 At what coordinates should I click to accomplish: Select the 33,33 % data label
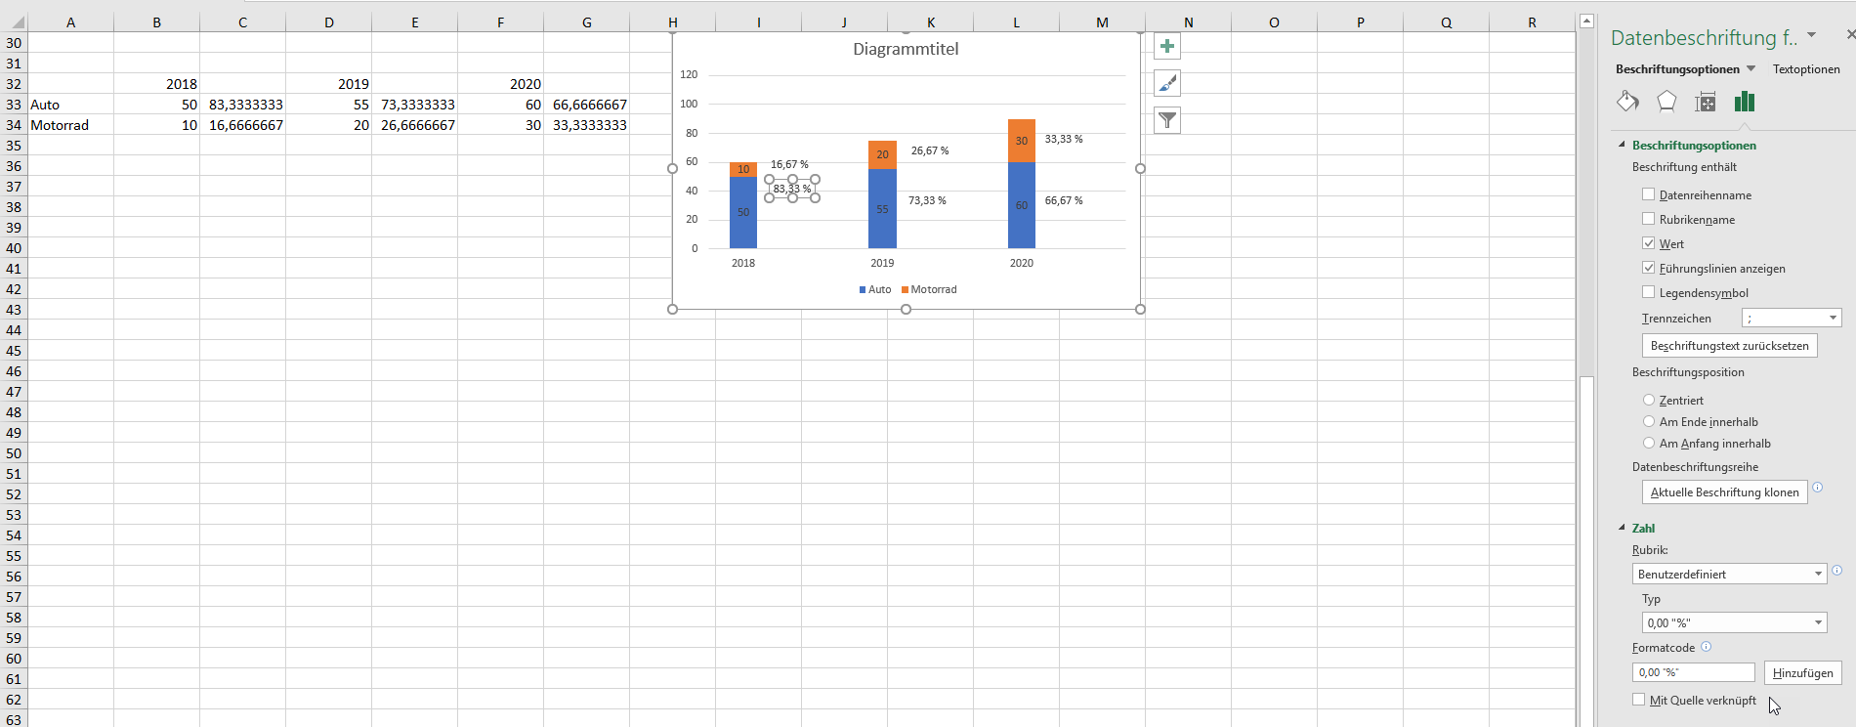1064,139
